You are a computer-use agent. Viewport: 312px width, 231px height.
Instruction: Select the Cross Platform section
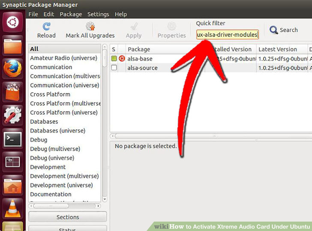pos(65,95)
